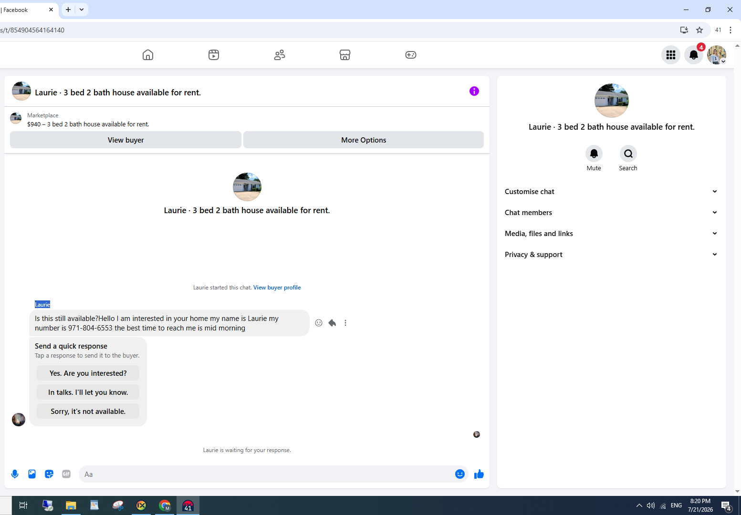Send quick response "Yes. Are you interested?"
Screen dimensions: 741x515
point(88,373)
